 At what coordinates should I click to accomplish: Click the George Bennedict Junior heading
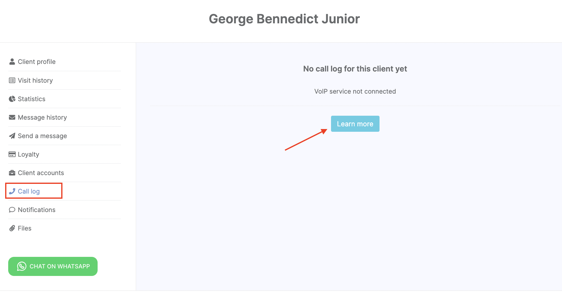click(284, 19)
